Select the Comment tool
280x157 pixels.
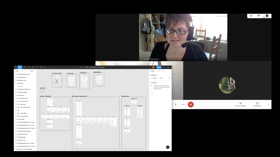tap(45, 67)
